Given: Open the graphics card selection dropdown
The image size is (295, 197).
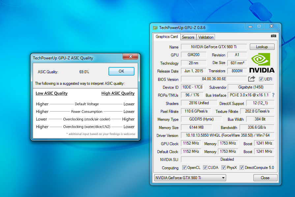Looking at the screenshot, I should point(190,178).
